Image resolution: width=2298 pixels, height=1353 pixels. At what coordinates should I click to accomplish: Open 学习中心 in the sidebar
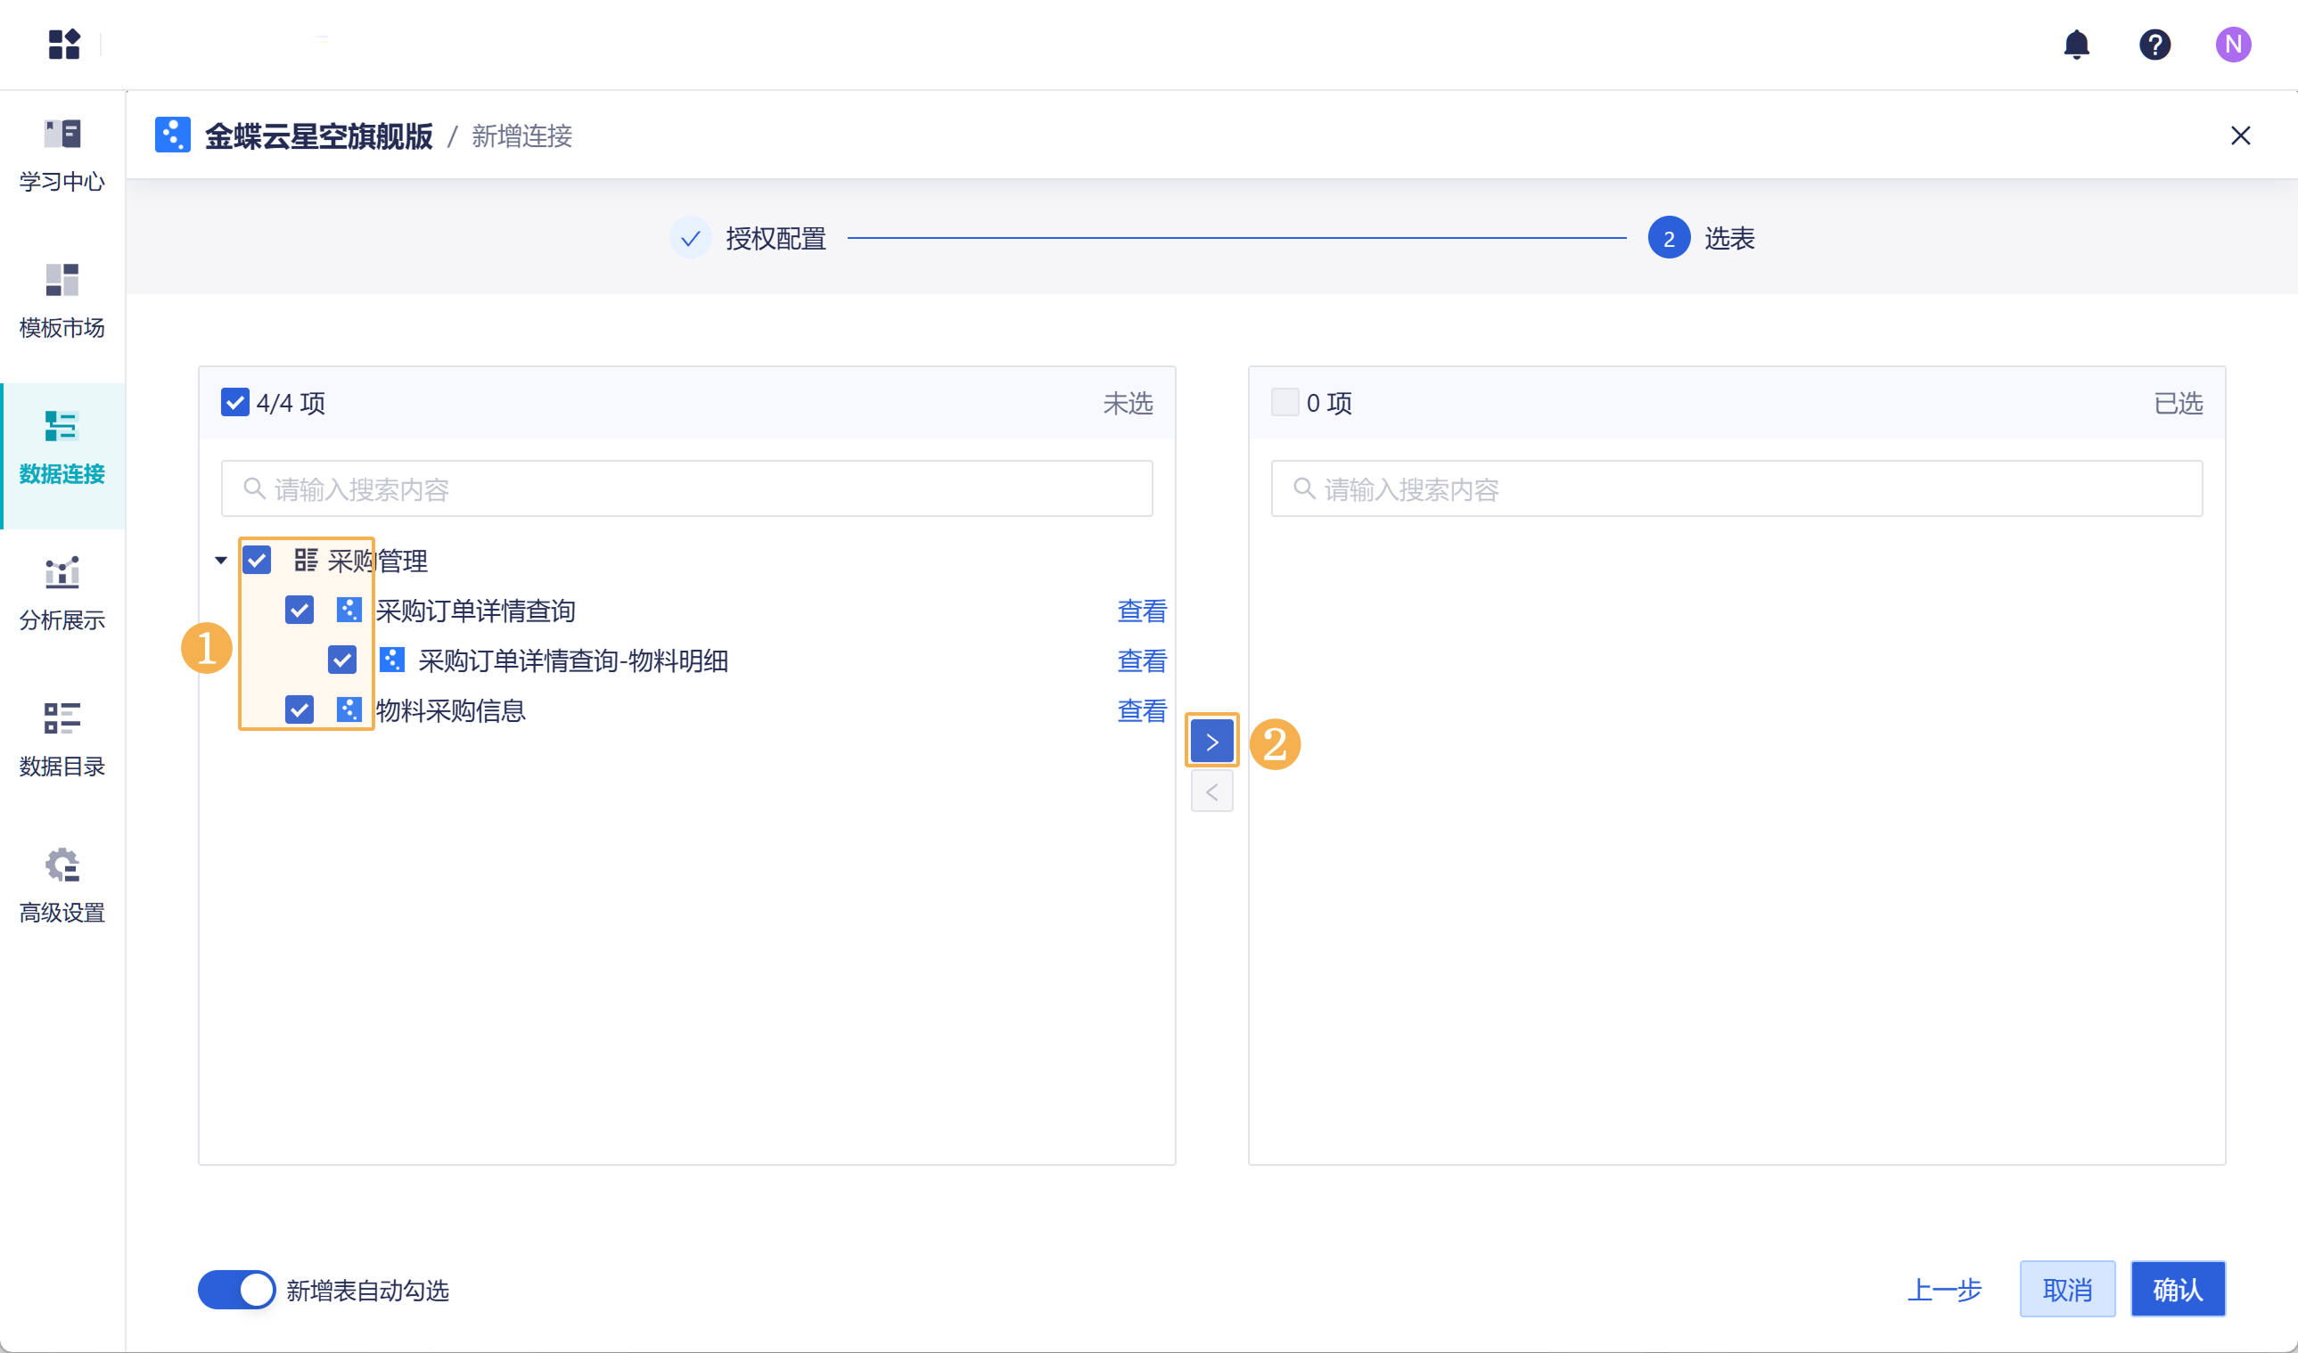click(x=62, y=155)
